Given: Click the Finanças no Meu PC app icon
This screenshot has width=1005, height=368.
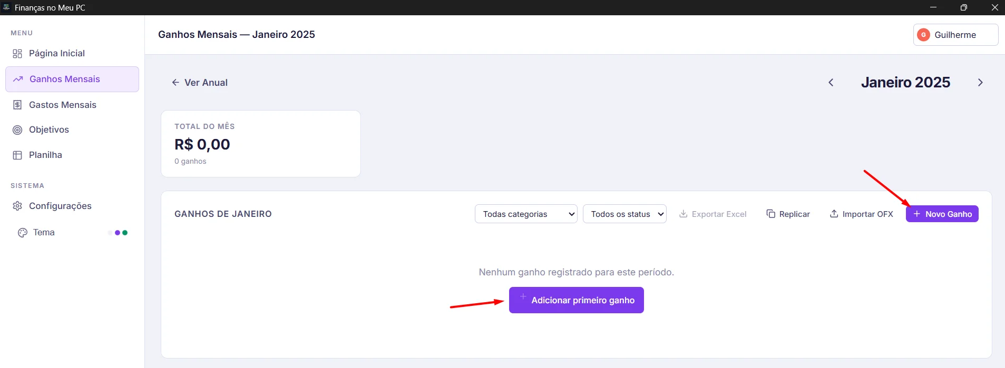Looking at the screenshot, I should coord(6,7).
